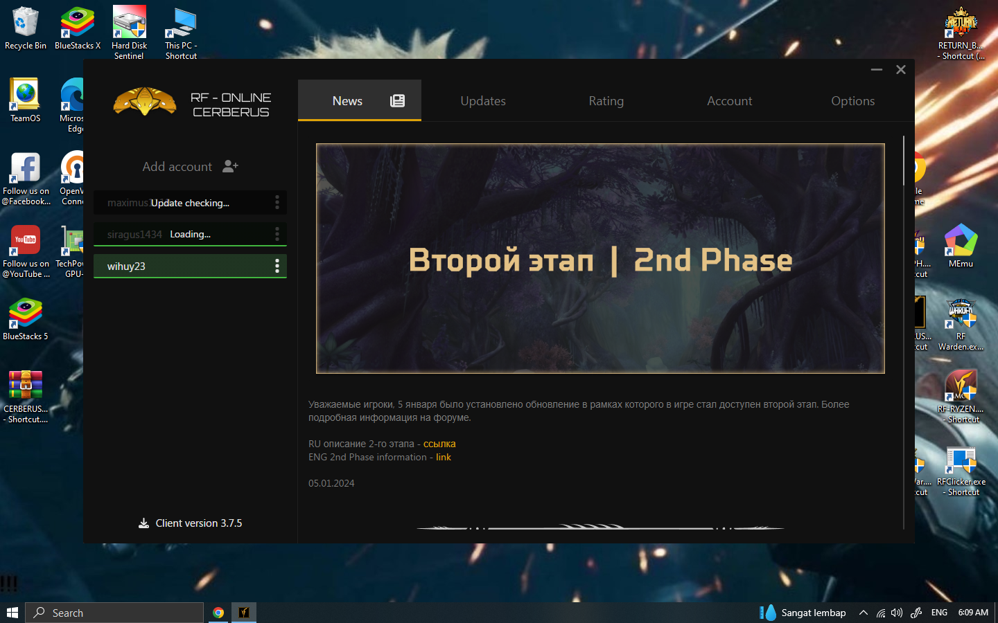Open the three-dot menu for siragus1434

pyautogui.click(x=277, y=234)
